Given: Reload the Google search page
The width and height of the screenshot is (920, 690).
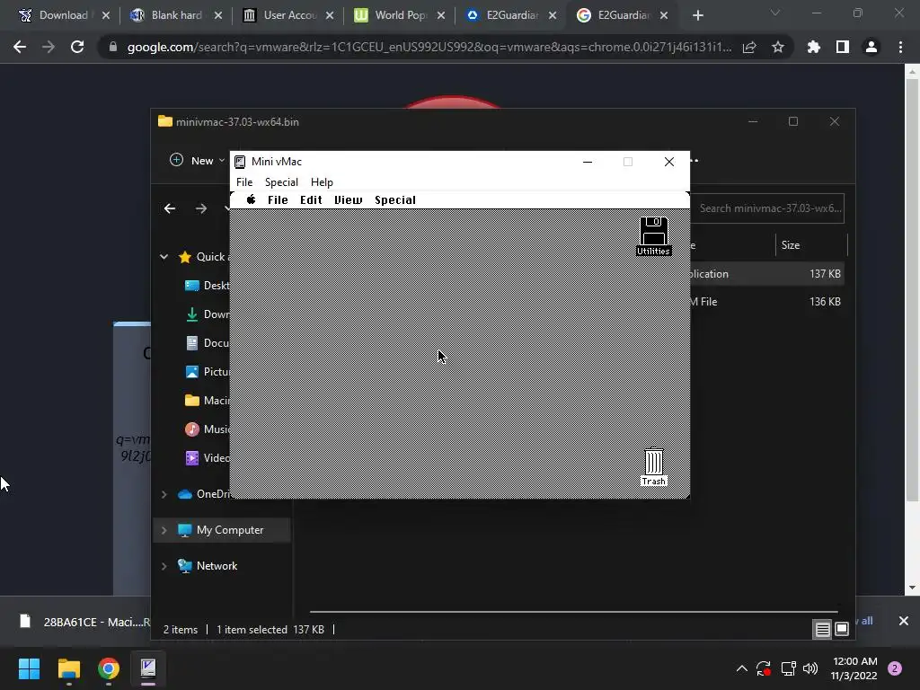Looking at the screenshot, I should (x=77, y=47).
